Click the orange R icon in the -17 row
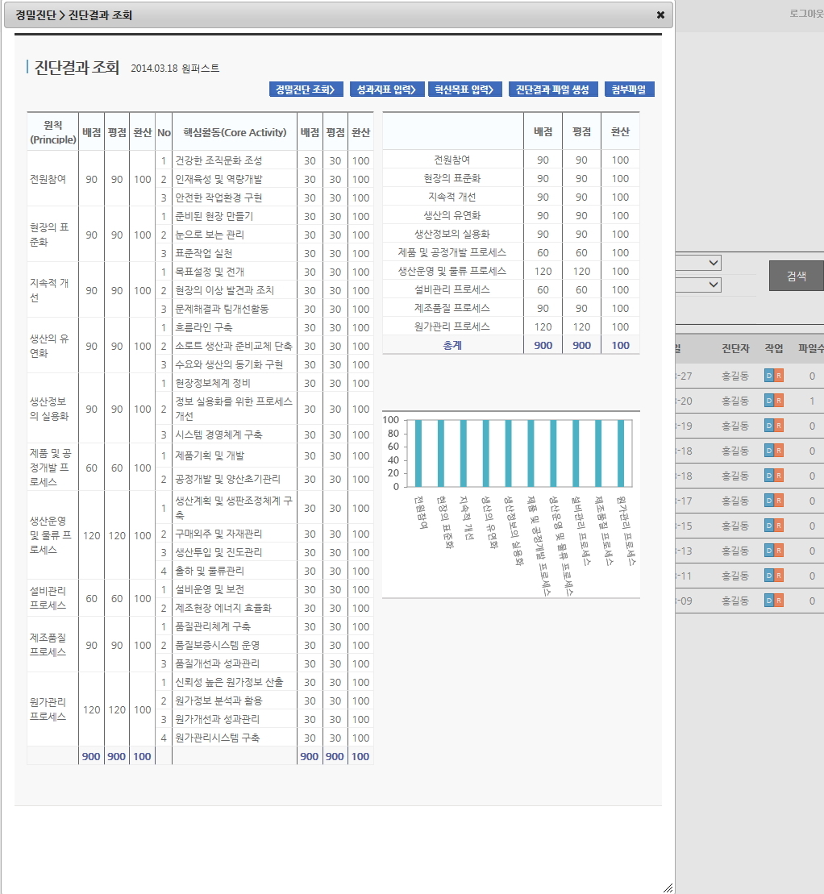824x894 pixels. click(779, 501)
